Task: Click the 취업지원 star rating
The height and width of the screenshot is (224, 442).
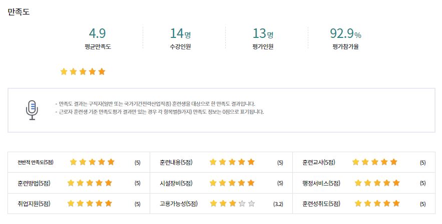Action: (90, 204)
